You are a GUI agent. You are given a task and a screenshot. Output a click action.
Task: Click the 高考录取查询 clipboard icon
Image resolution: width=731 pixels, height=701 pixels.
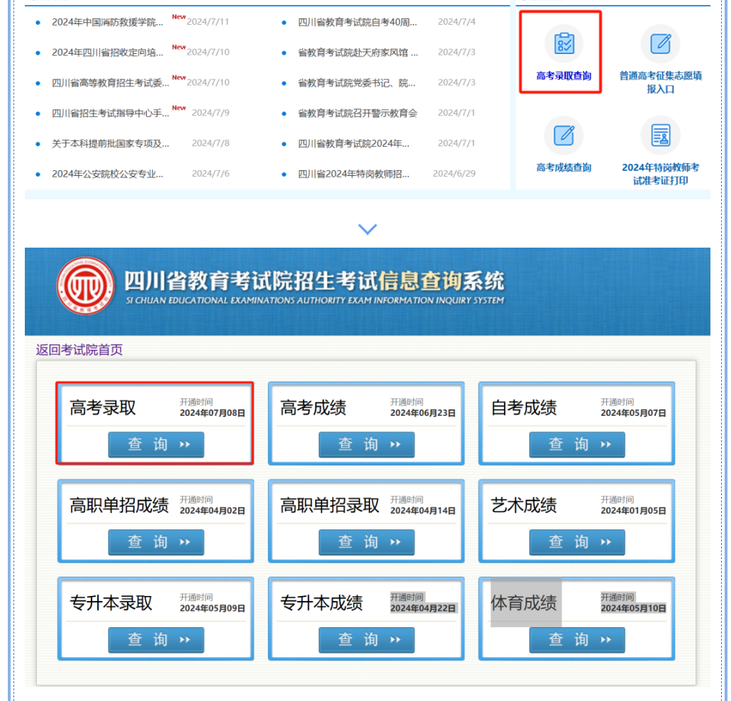[x=564, y=44]
